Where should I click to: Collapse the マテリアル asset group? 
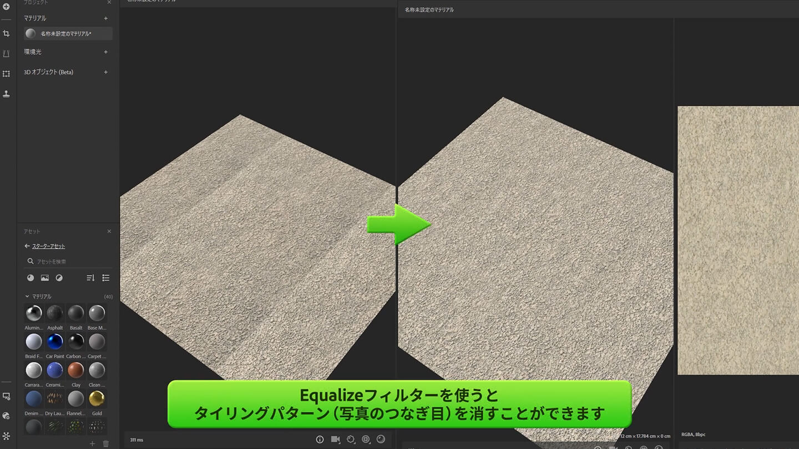[x=27, y=297]
